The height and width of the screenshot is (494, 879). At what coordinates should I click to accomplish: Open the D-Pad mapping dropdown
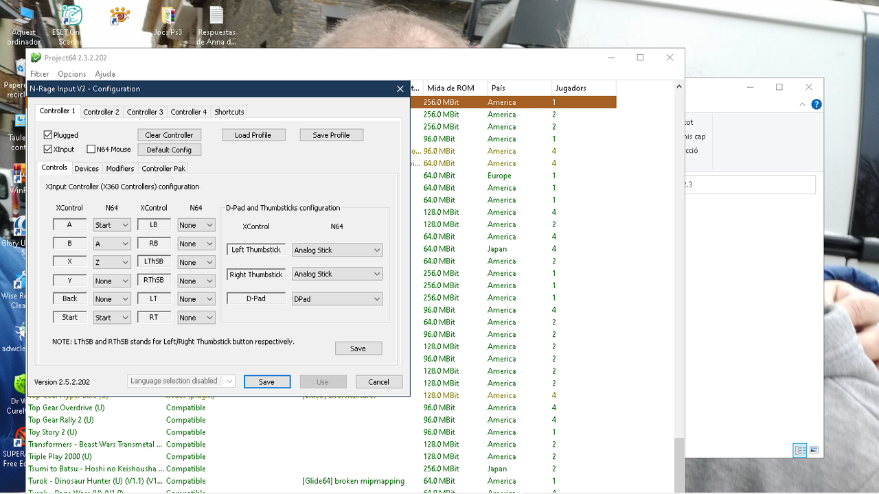tap(337, 299)
